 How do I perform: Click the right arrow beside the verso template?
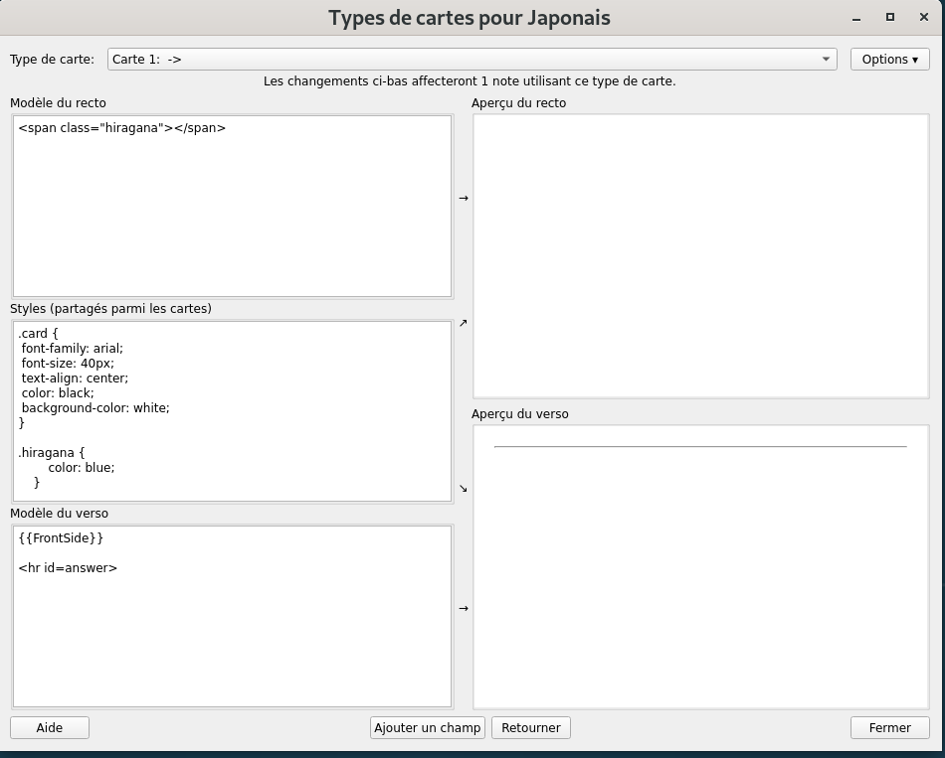click(463, 609)
